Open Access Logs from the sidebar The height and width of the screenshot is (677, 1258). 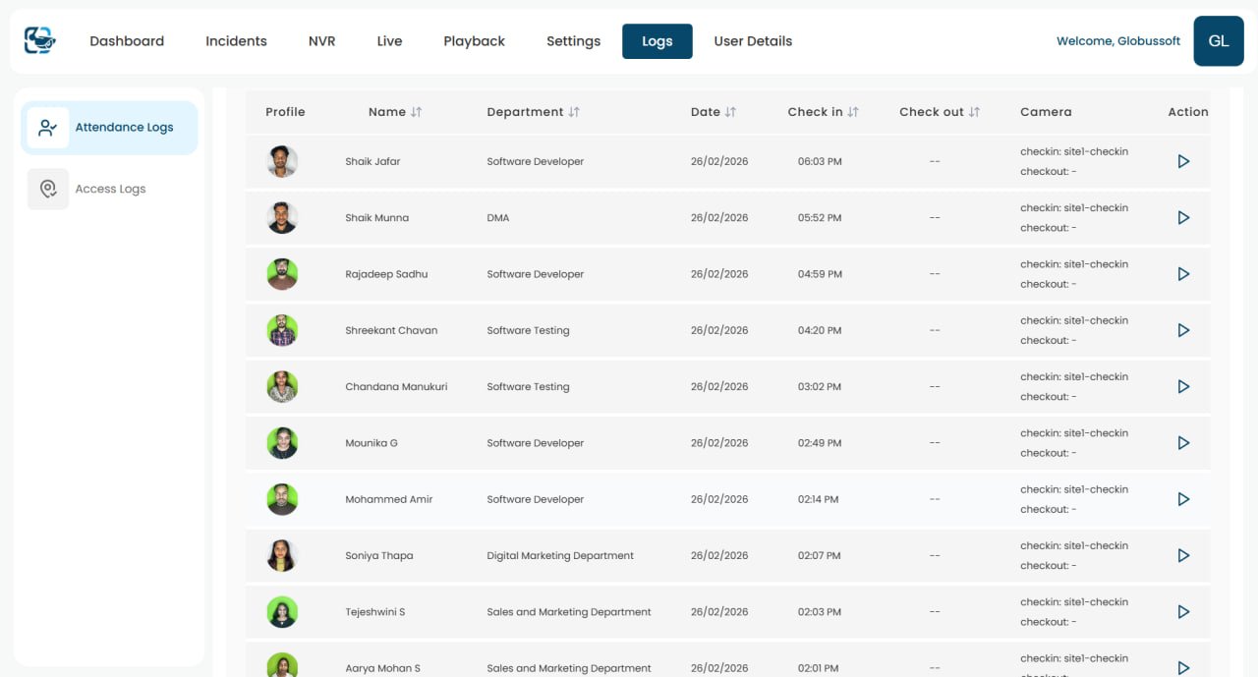110,189
